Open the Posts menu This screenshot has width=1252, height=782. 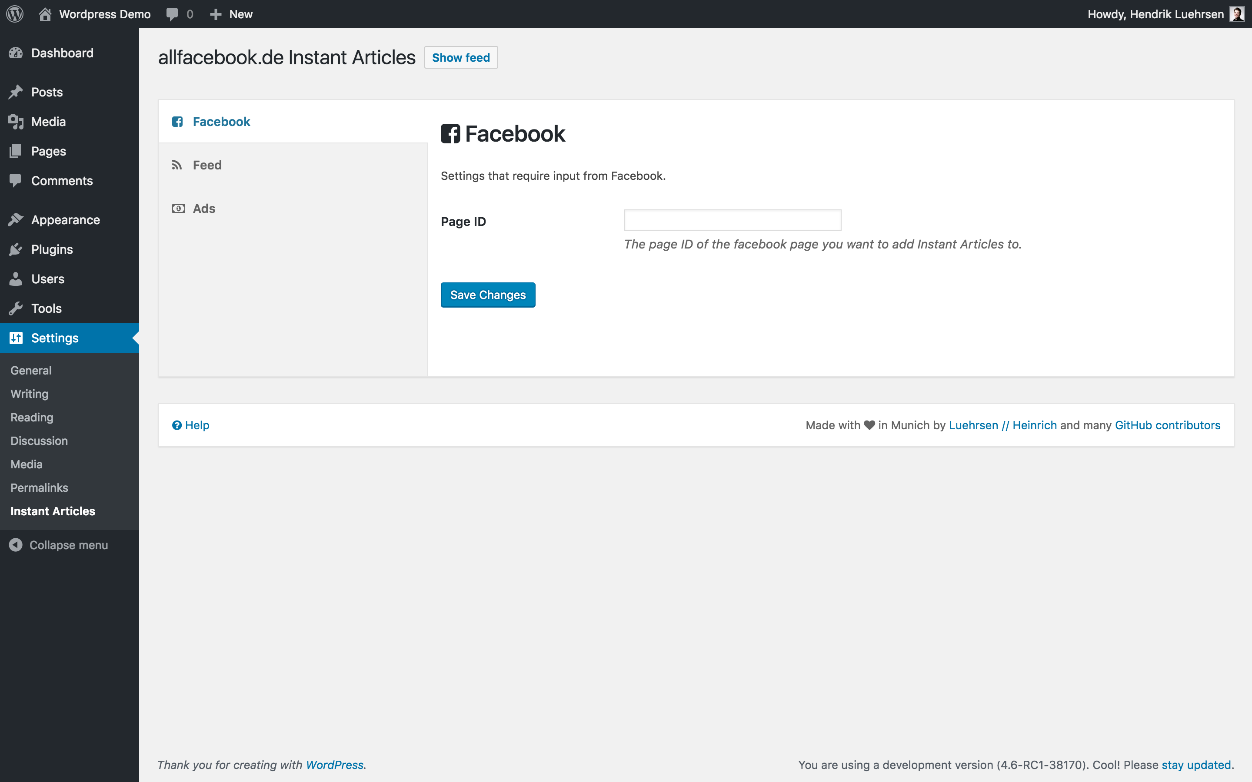tap(47, 92)
